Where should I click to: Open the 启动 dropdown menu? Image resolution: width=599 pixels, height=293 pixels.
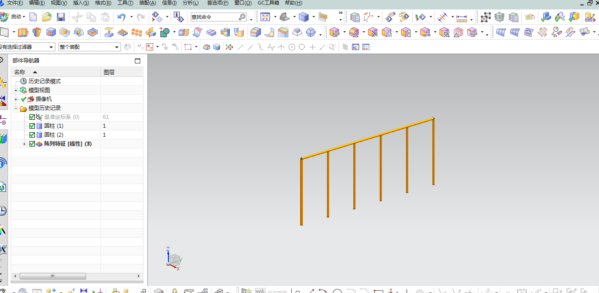tap(18, 17)
